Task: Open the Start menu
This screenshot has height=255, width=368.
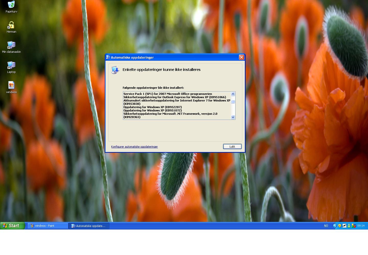Action: (12, 226)
